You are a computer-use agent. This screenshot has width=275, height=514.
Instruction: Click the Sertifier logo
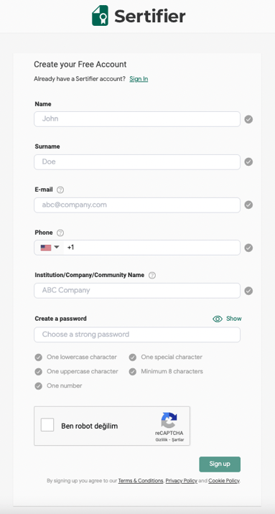pyautogui.click(x=139, y=15)
